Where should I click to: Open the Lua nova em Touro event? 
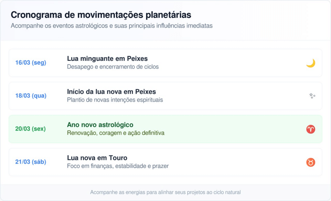pyautogui.click(x=97, y=158)
